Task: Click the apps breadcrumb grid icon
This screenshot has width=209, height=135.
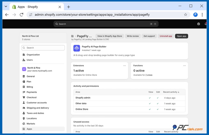Action: (72, 36)
